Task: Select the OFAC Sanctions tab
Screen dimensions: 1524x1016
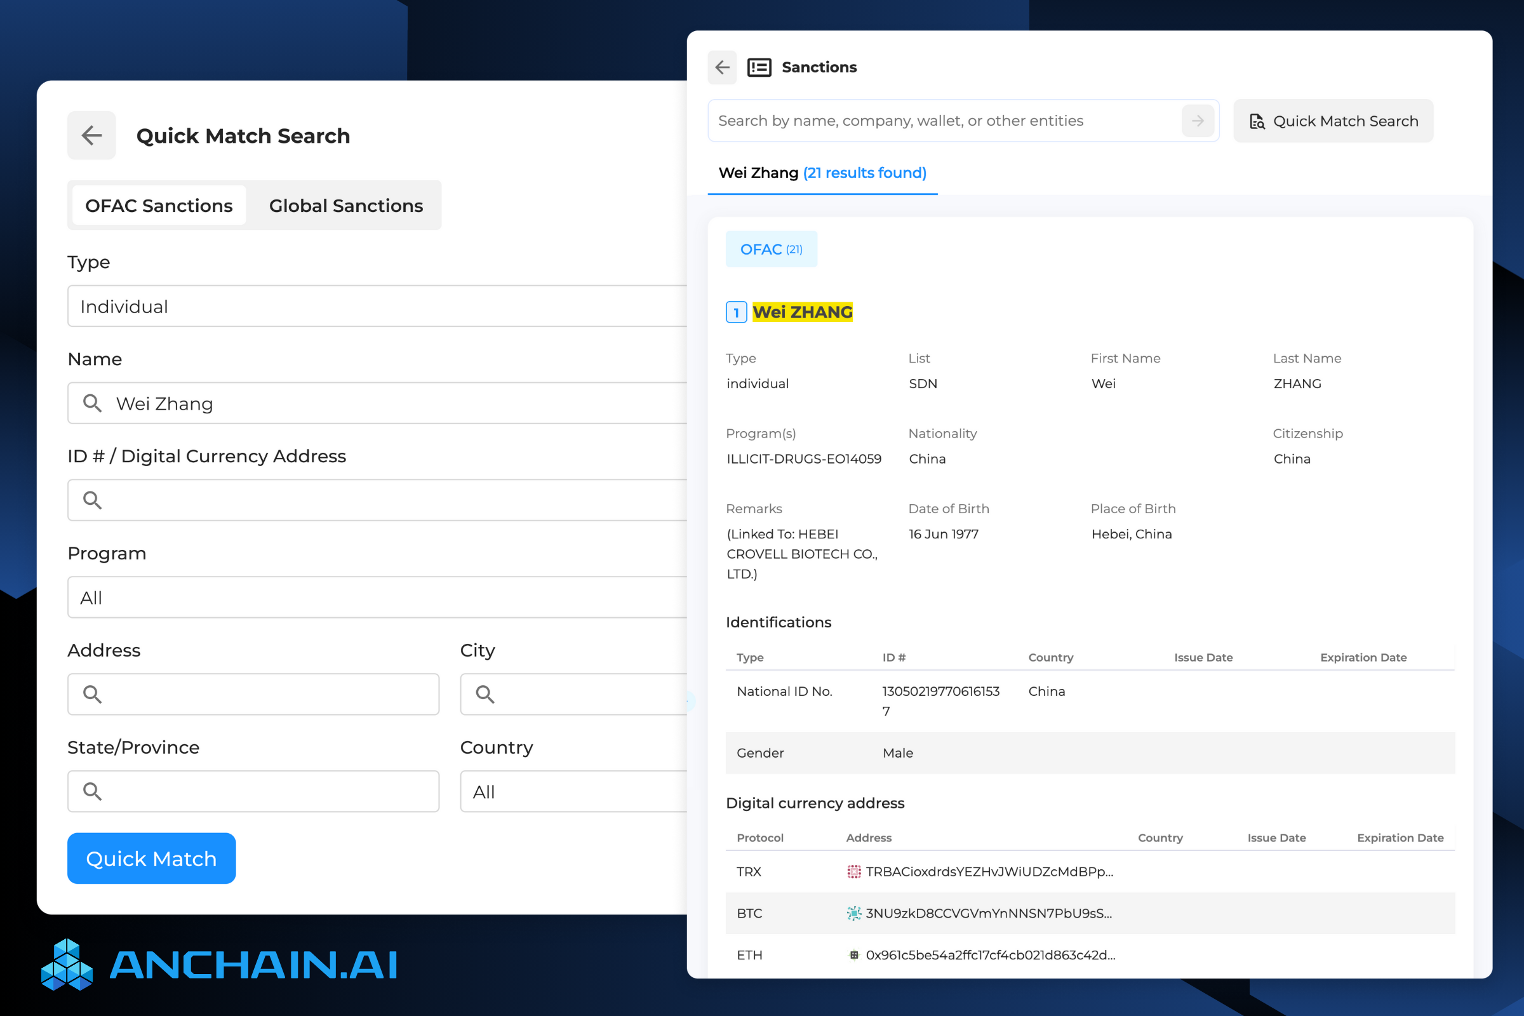Action: point(159,205)
